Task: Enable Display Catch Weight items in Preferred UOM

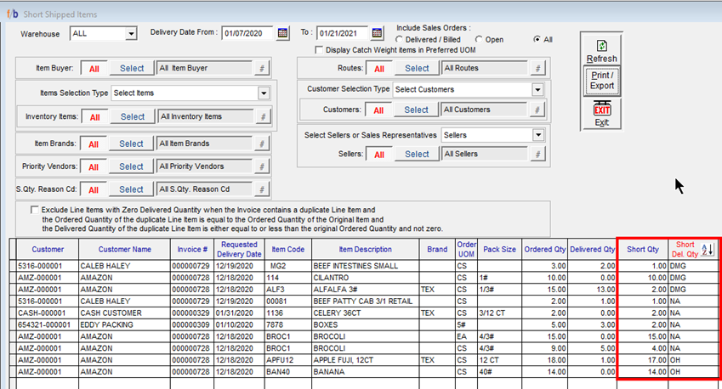Action: point(318,50)
